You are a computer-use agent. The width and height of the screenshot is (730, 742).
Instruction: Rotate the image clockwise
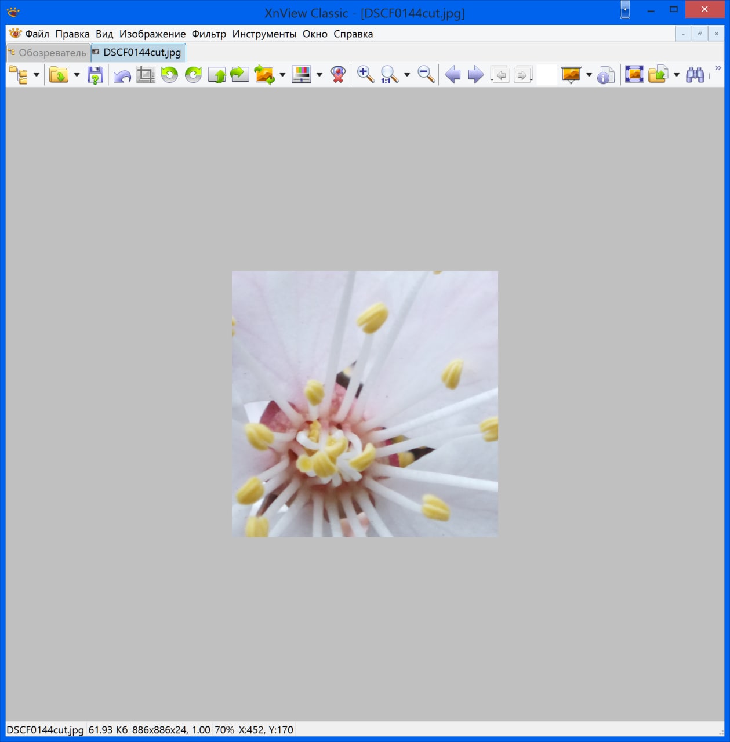[193, 75]
